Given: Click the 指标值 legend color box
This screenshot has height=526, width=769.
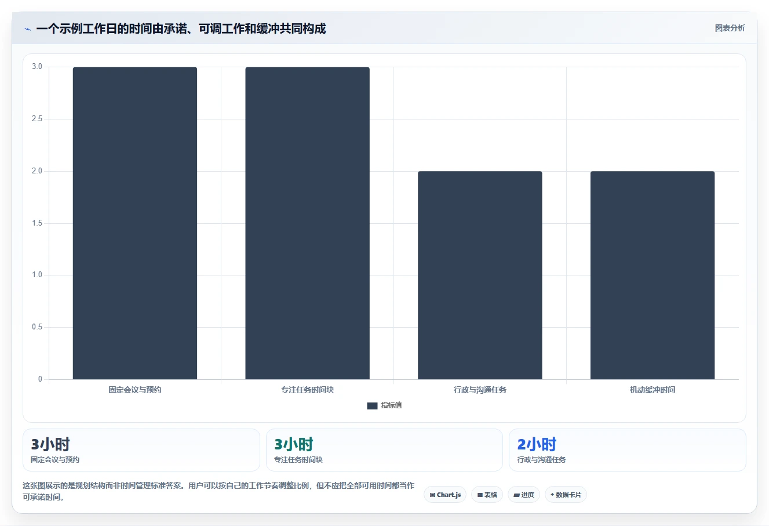Looking at the screenshot, I should point(372,406).
